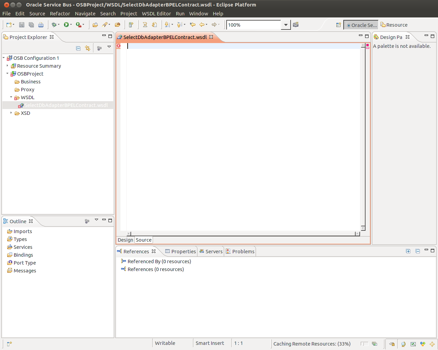Close the Outline view via its X
438x350 pixels.
pos(31,221)
